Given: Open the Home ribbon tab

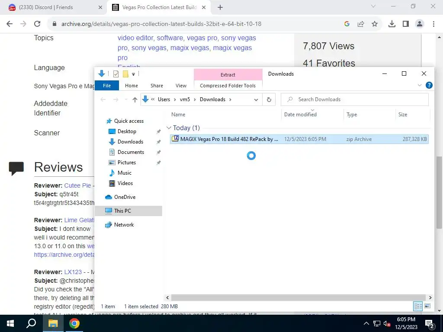Looking at the screenshot, I should point(132,86).
